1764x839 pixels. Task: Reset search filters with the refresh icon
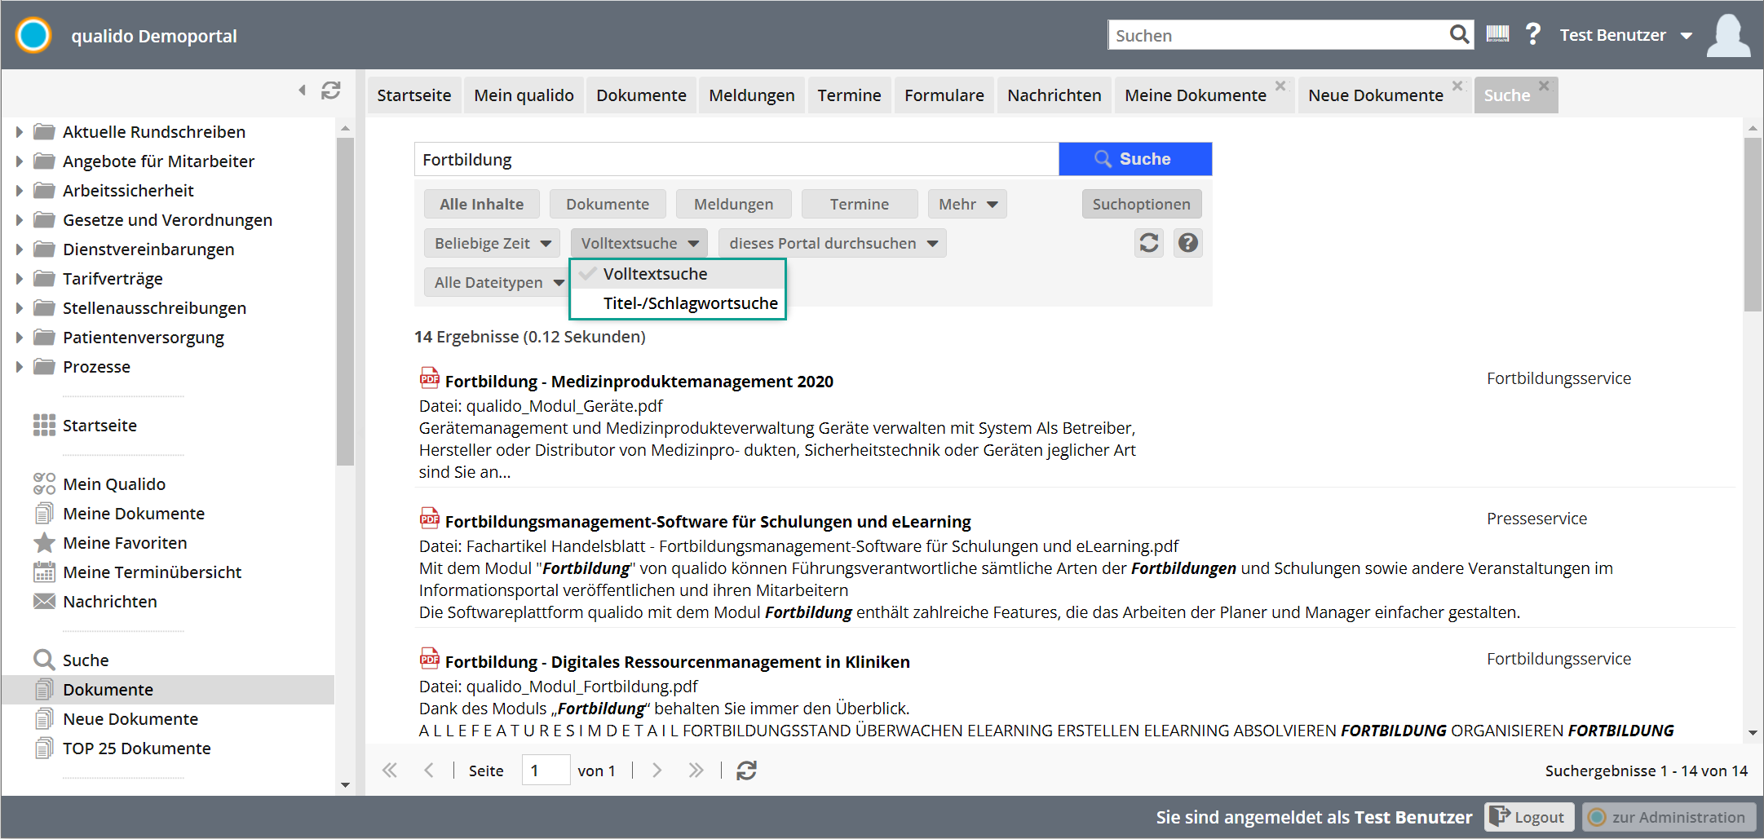click(x=1149, y=243)
